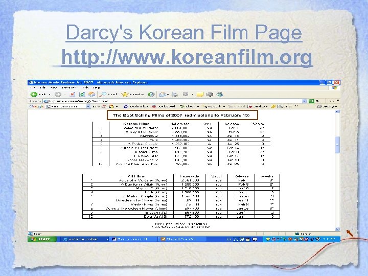This screenshot has width=368, height=276.
Task: Click the Edit page icon in the toolbar
Action: click(x=186, y=95)
